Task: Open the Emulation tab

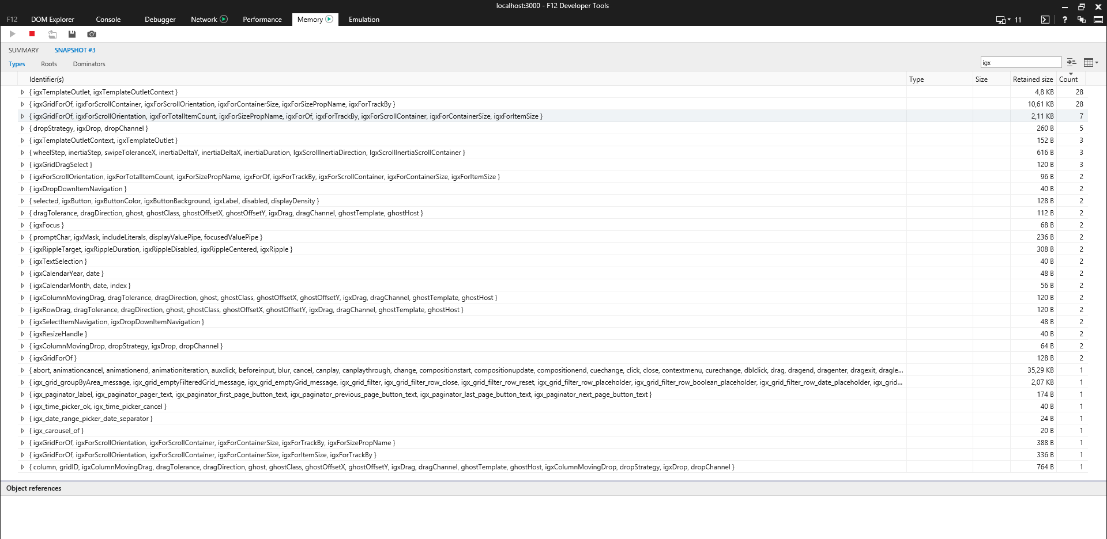Action: point(364,19)
